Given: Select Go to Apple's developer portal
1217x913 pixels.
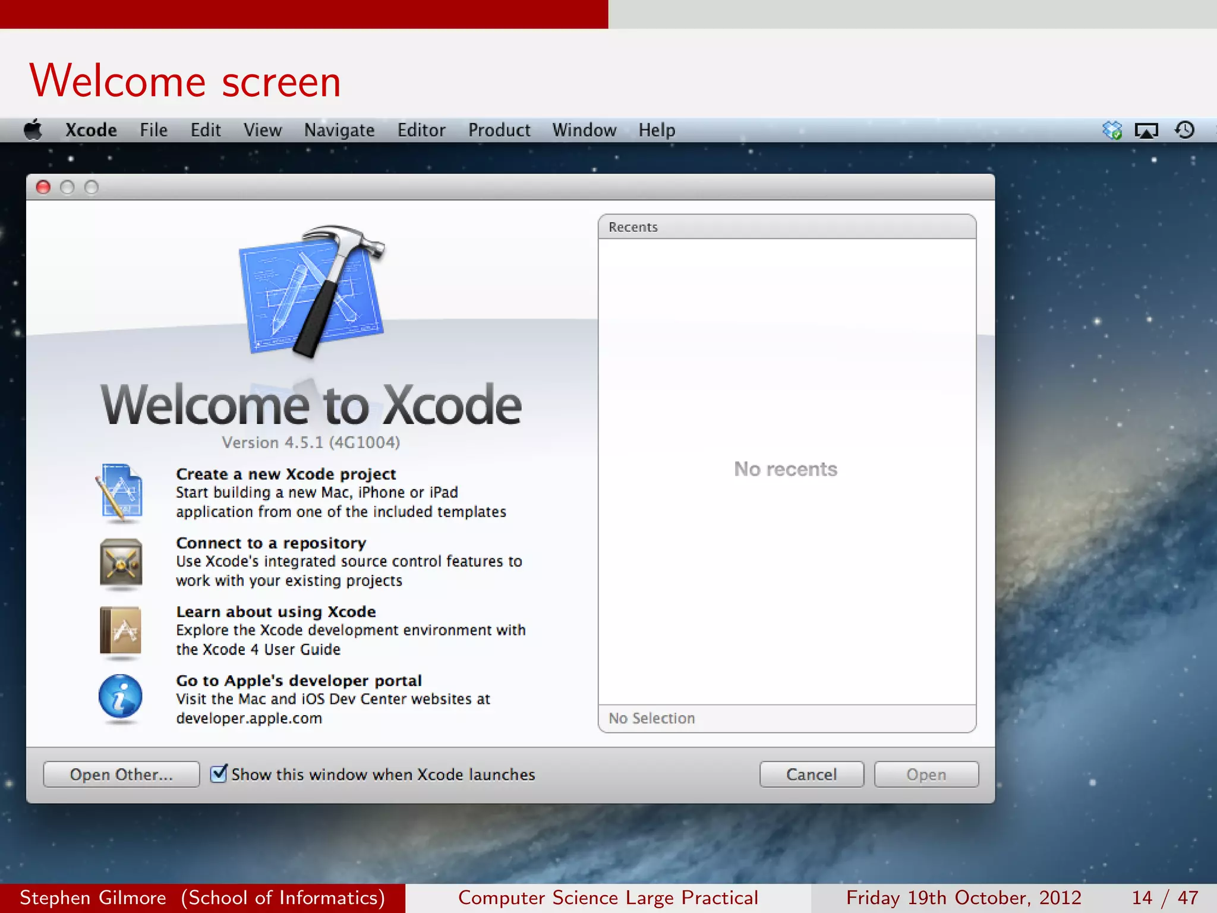Looking at the screenshot, I should click(299, 681).
